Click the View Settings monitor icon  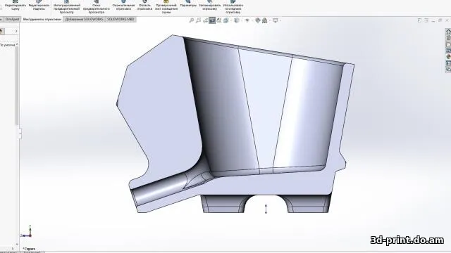pyautogui.click(x=276, y=20)
